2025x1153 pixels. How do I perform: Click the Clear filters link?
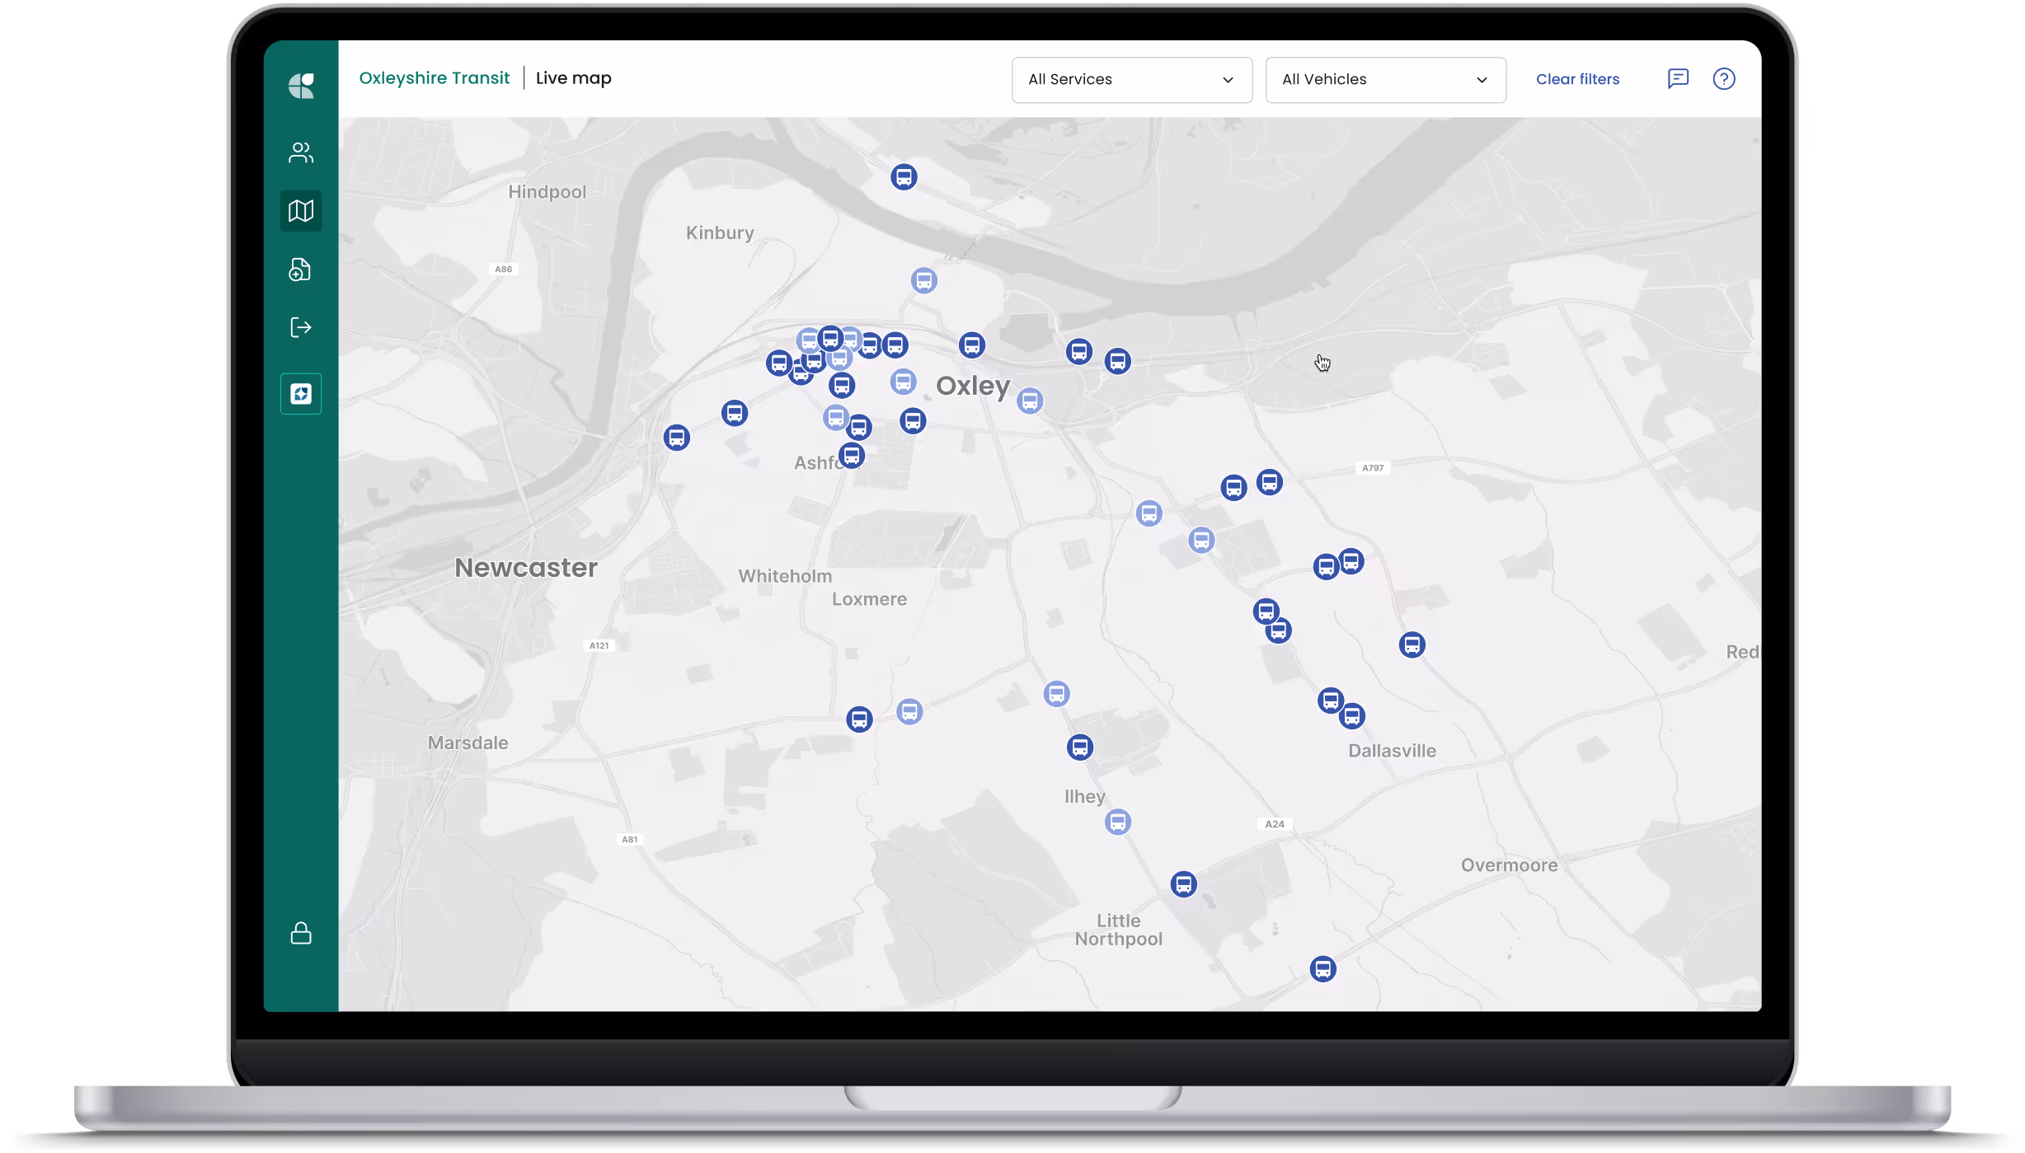pyautogui.click(x=1577, y=80)
